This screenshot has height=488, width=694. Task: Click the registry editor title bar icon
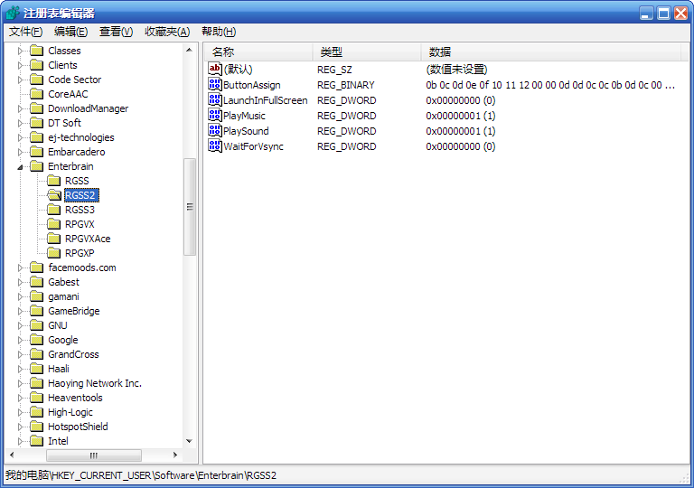(x=13, y=14)
